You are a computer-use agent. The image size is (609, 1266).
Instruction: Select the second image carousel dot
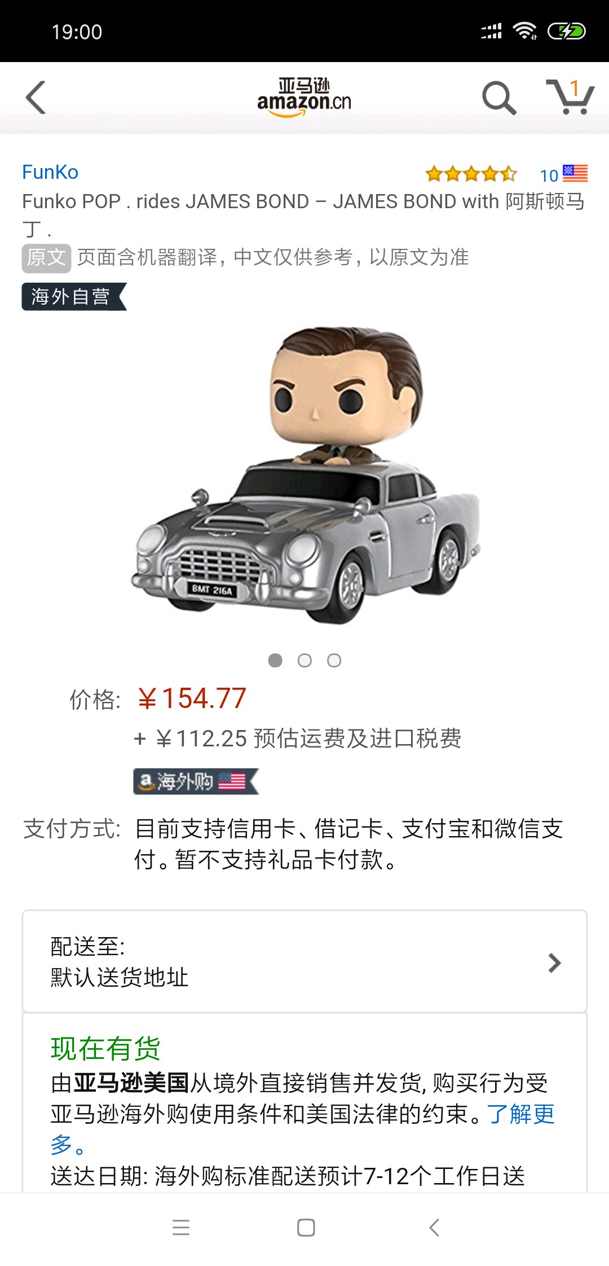point(304,660)
